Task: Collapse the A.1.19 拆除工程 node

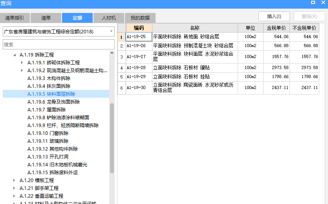Action: (15, 55)
